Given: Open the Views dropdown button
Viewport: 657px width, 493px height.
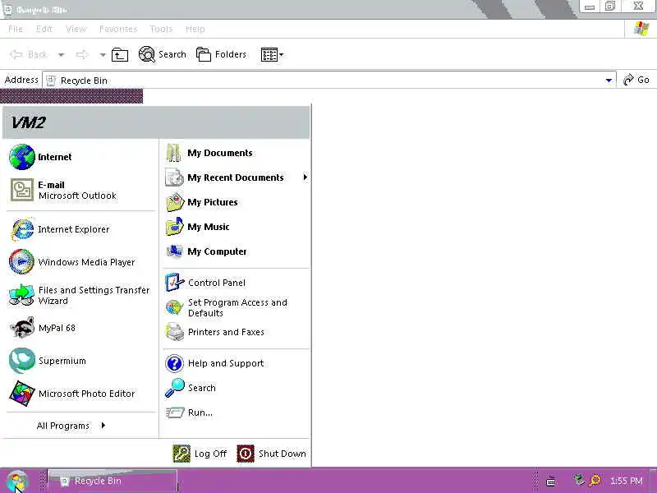Looking at the screenshot, I should coord(272,54).
